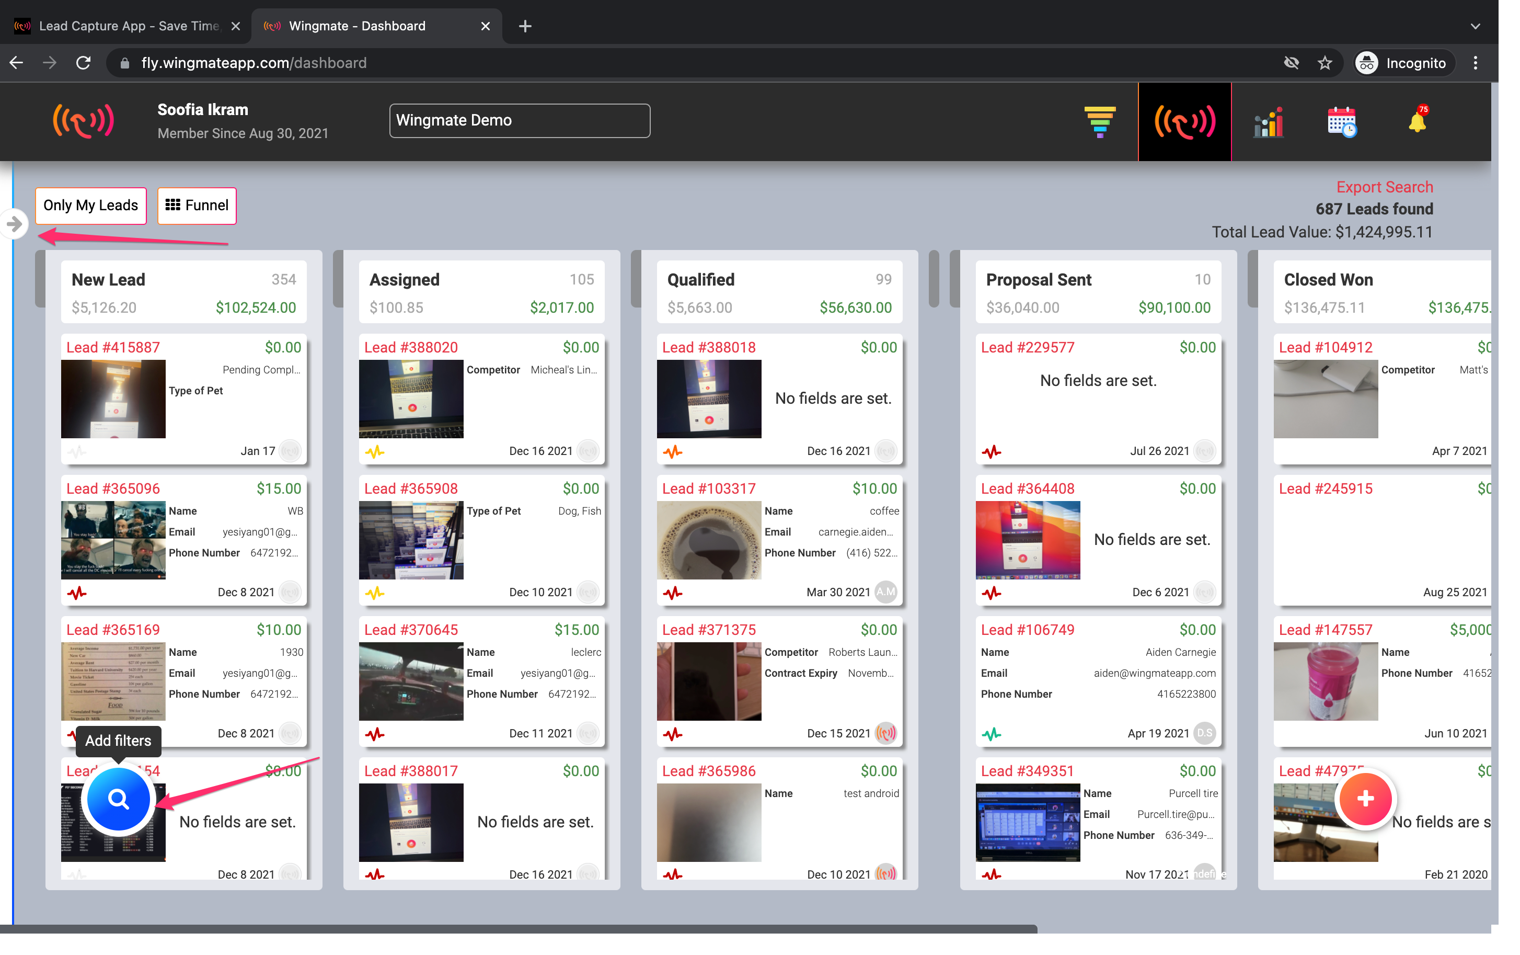Click activity pulse icon on Lead #364408
Image resolution: width=1520 pixels, height=955 pixels.
click(x=992, y=593)
